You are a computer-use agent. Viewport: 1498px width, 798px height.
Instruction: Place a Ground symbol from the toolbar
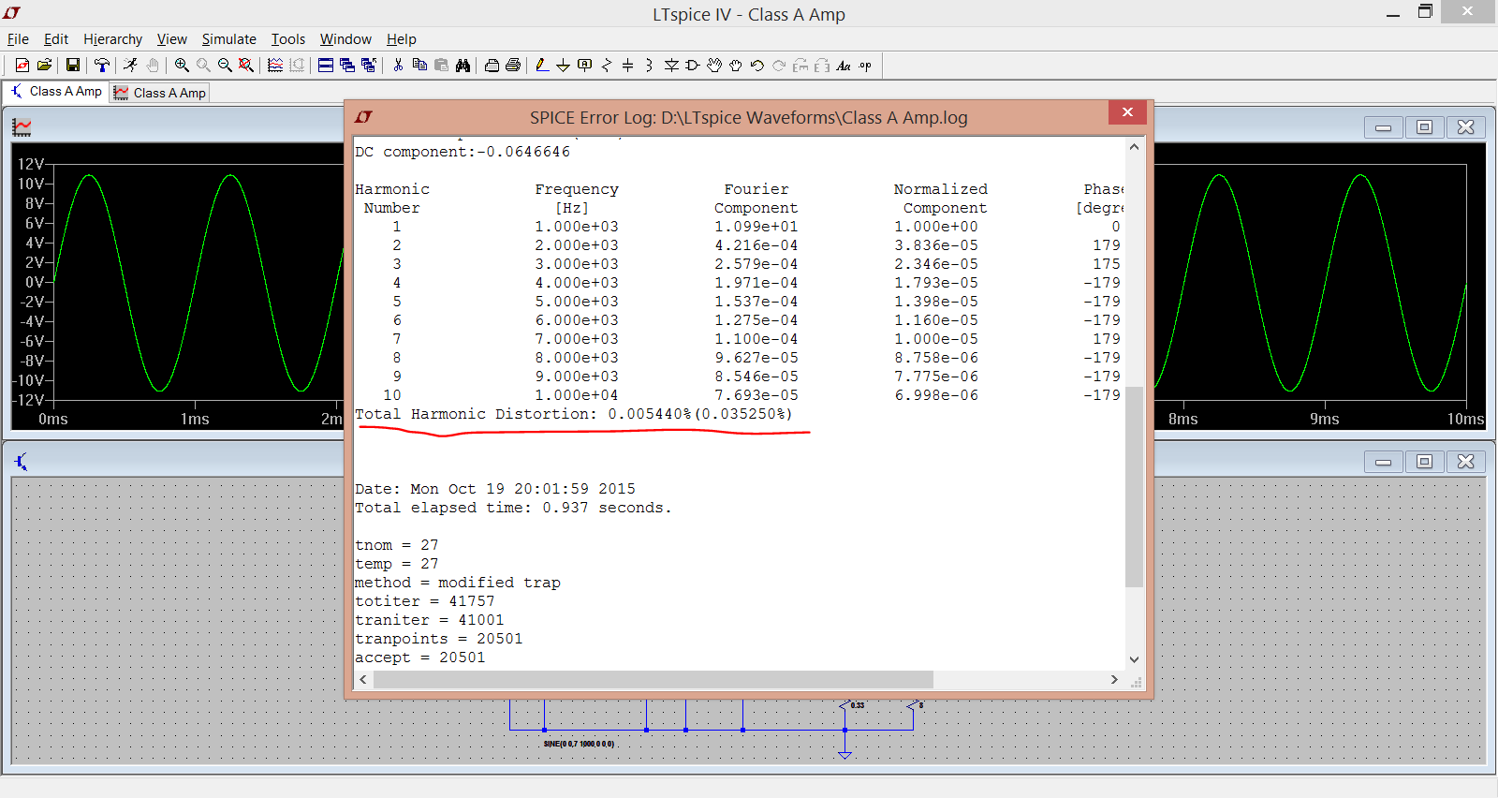tap(563, 65)
